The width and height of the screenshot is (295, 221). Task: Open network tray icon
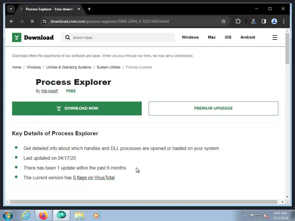259,216
